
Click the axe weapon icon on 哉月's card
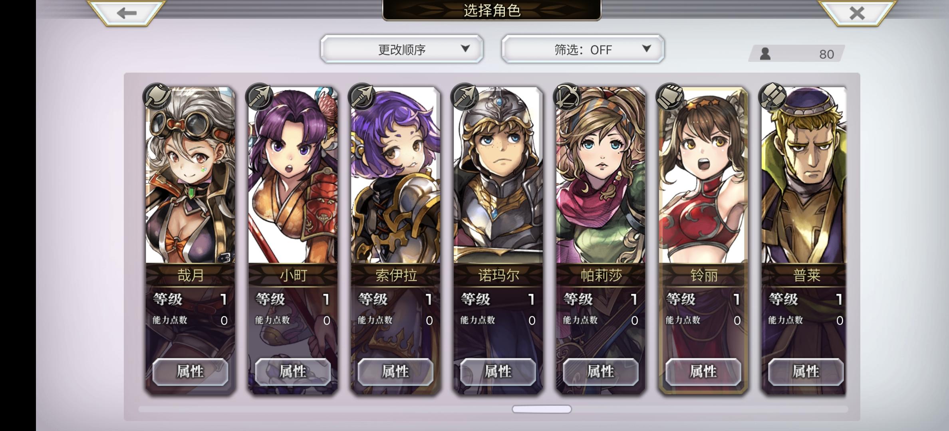(157, 96)
